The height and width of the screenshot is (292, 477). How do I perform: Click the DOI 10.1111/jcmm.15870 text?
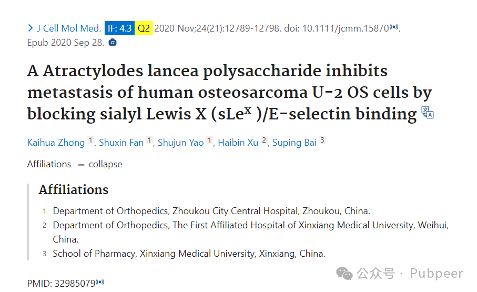point(346,28)
